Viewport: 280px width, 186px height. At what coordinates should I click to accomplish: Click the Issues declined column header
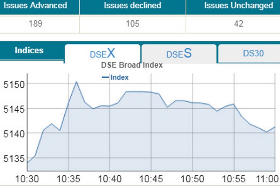[133, 6]
